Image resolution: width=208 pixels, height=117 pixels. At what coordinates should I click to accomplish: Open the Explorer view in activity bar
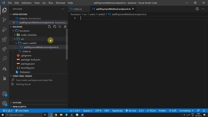pyautogui.click(x=4, y=10)
